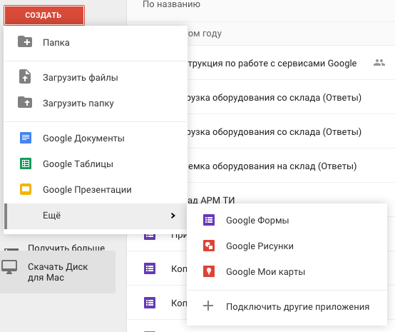
Task: Click the plus icon for connecting apps
Action: pyautogui.click(x=208, y=306)
